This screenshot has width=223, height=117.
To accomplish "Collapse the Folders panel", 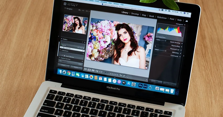I will coord(62,39).
